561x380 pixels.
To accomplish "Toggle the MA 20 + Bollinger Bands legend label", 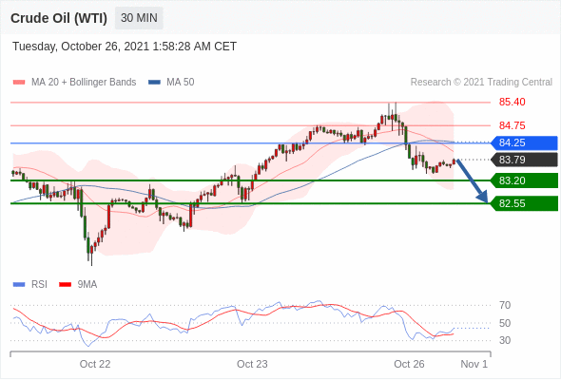I will (x=84, y=83).
